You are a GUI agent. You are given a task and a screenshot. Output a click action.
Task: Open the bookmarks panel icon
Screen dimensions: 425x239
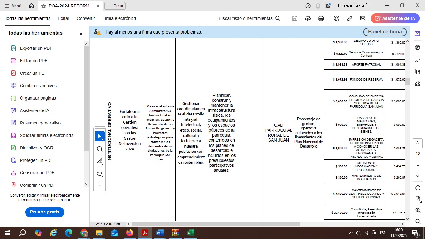click(x=418, y=59)
